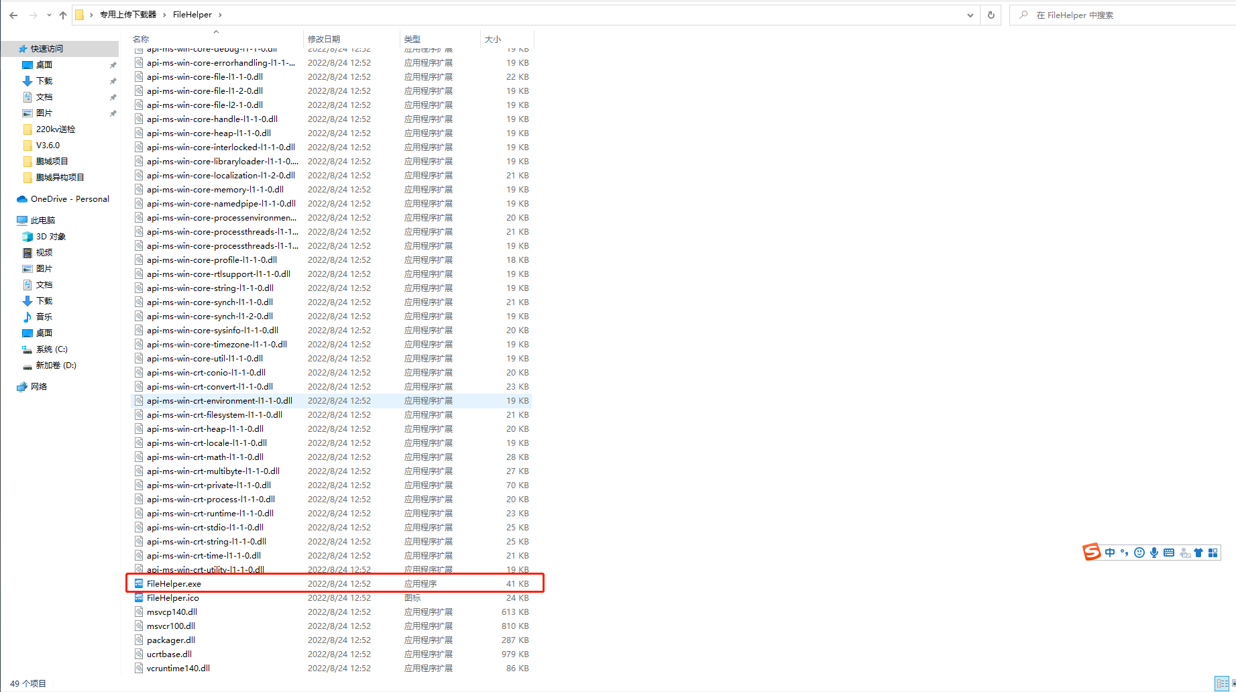The width and height of the screenshot is (1236, 692).
Task: Select 系统 (C:) drive in sidebar
Action: (x=52, y=349)
